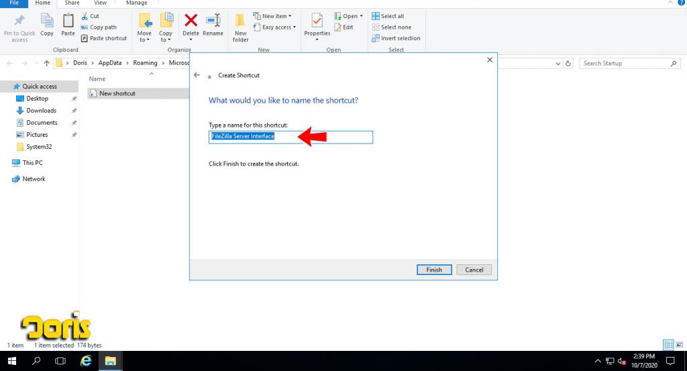This screenshot has width=687, height=371.
Task: Show hidden system tray icons
Action: tap(597, 362)
